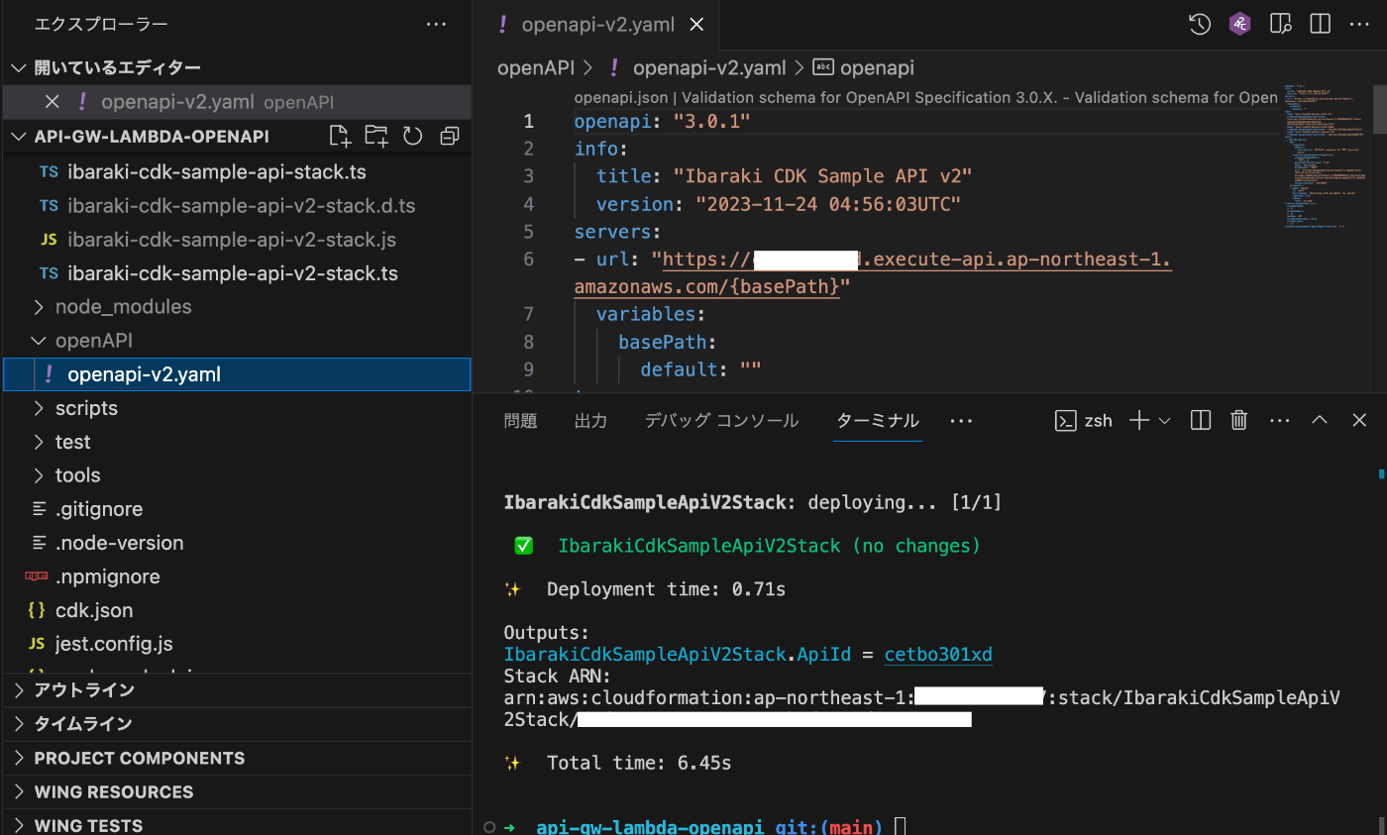Open preview to the side icon
Viewport: 1387px width, 835px height.
[1280, 25]
